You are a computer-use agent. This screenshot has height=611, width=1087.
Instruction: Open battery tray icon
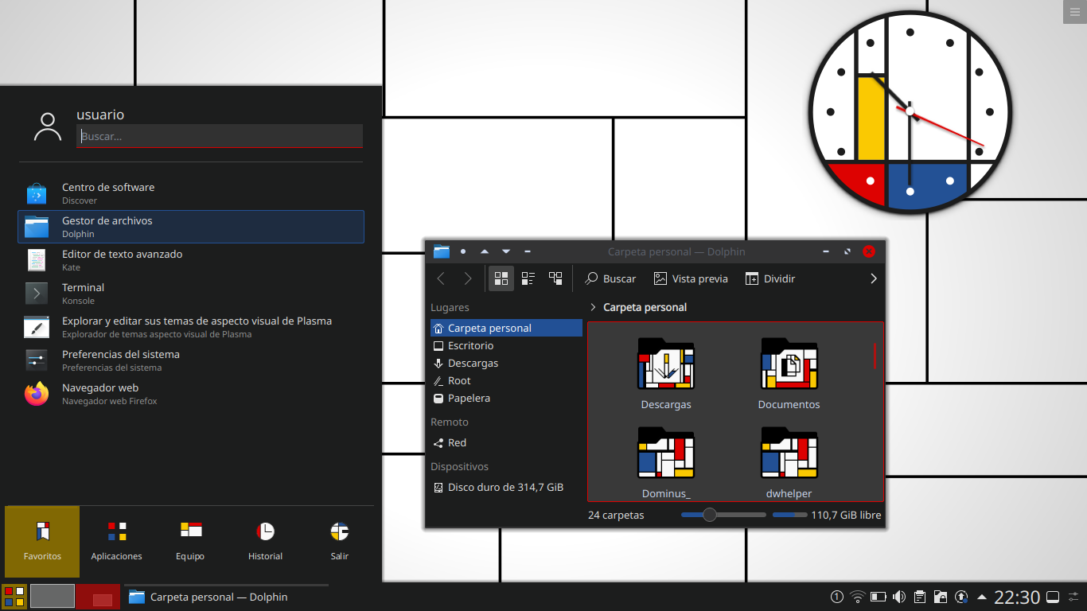pos(879,597)
